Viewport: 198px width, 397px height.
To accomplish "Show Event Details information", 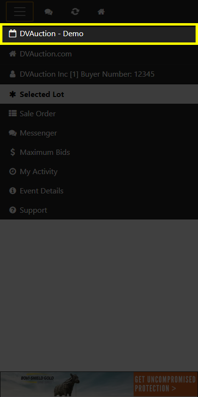I will pos(99,191).
